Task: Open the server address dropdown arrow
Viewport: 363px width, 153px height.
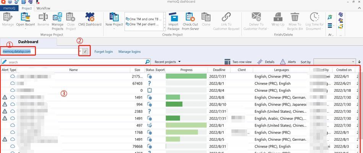Action: click(x=80, y=52)
